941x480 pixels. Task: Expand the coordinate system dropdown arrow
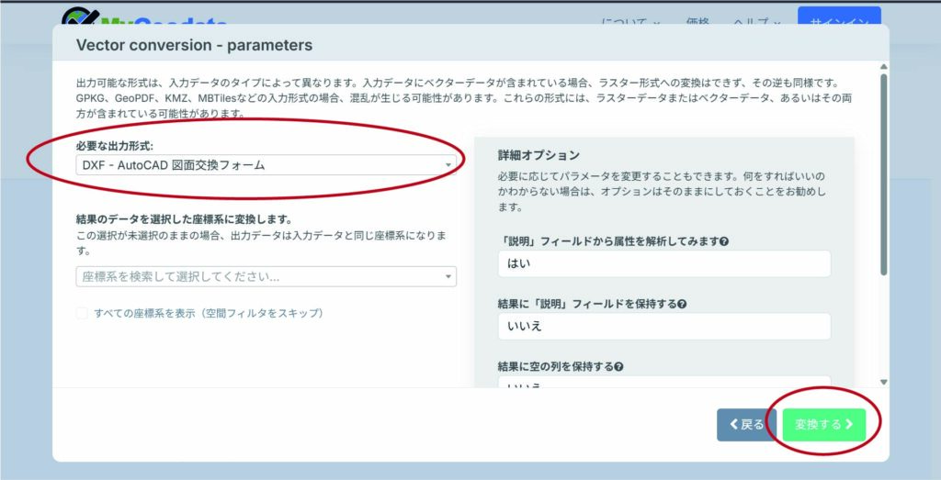(448, 276)
